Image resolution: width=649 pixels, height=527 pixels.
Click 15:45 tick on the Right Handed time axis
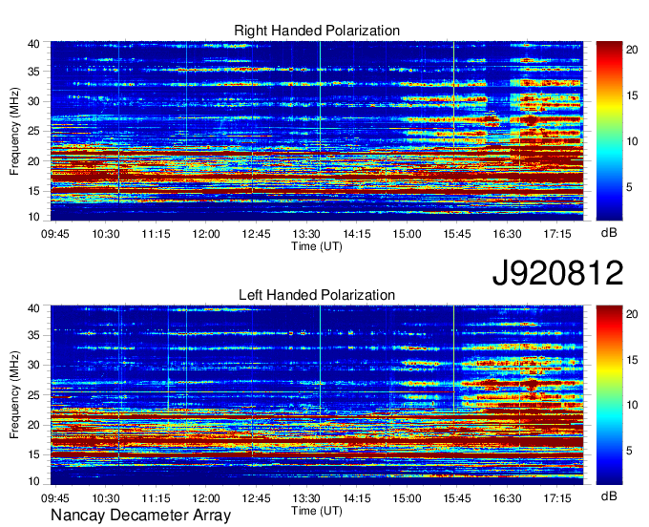click(457, 234)
